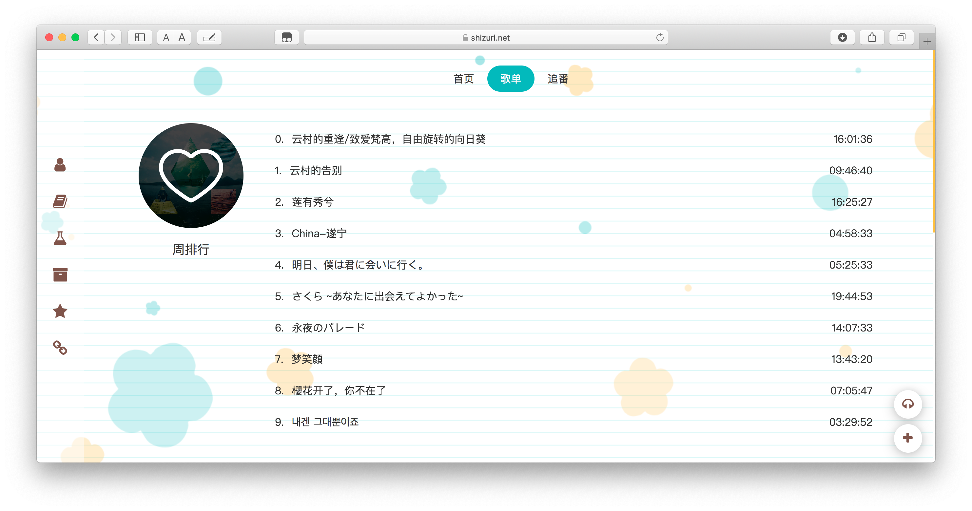This screenshot has height=511, width=972.
Task: Click the duration 13:43:20
Action: [852, 359]
